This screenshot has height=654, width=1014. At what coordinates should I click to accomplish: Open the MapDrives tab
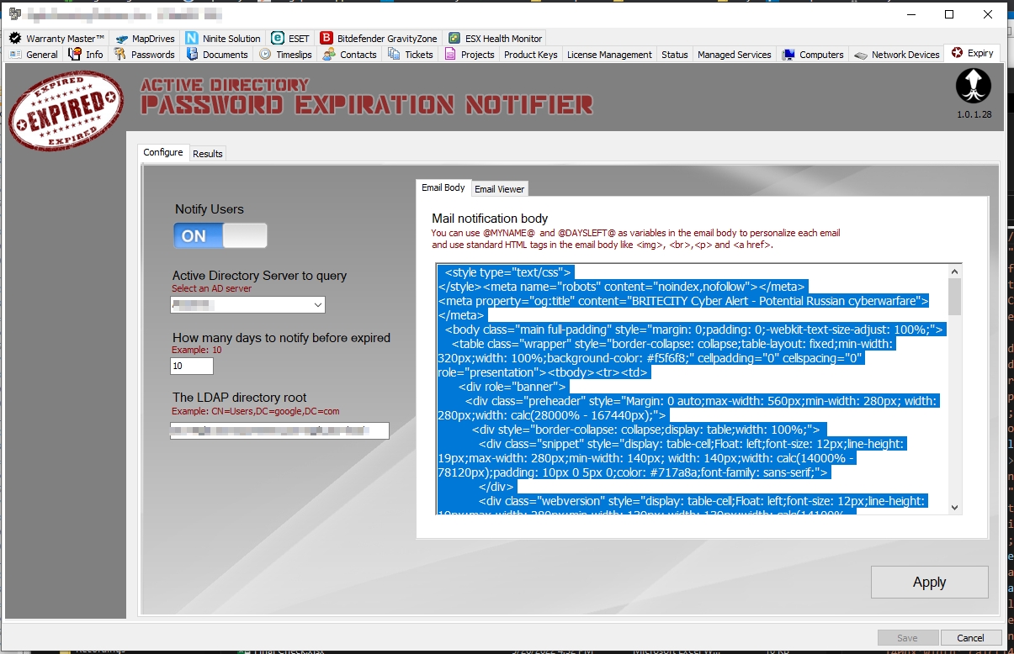tap(145, 39)
